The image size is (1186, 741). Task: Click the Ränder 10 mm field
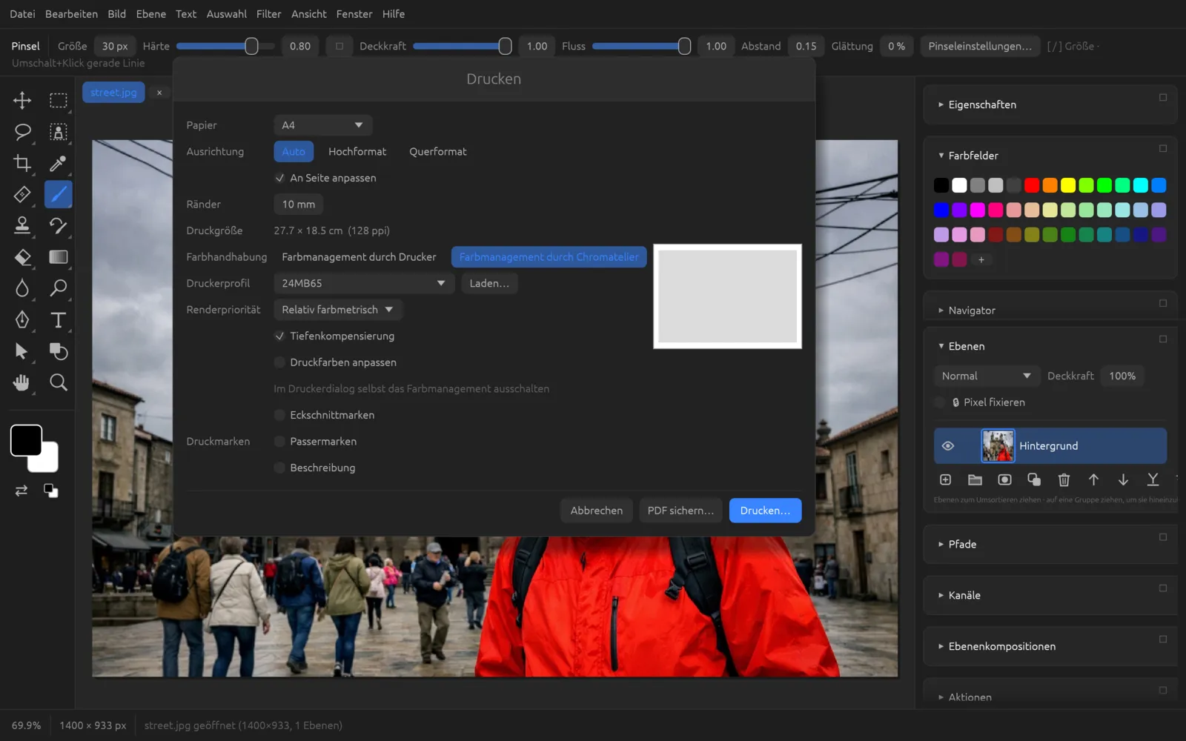click(x=298, y=205)
